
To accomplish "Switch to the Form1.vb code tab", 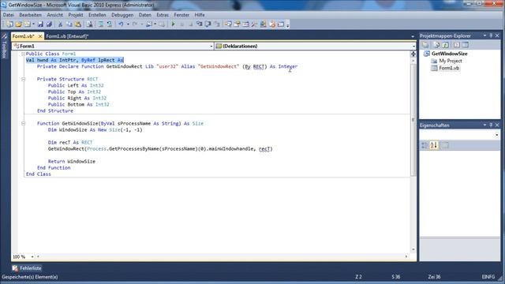I will pos(23,36).
